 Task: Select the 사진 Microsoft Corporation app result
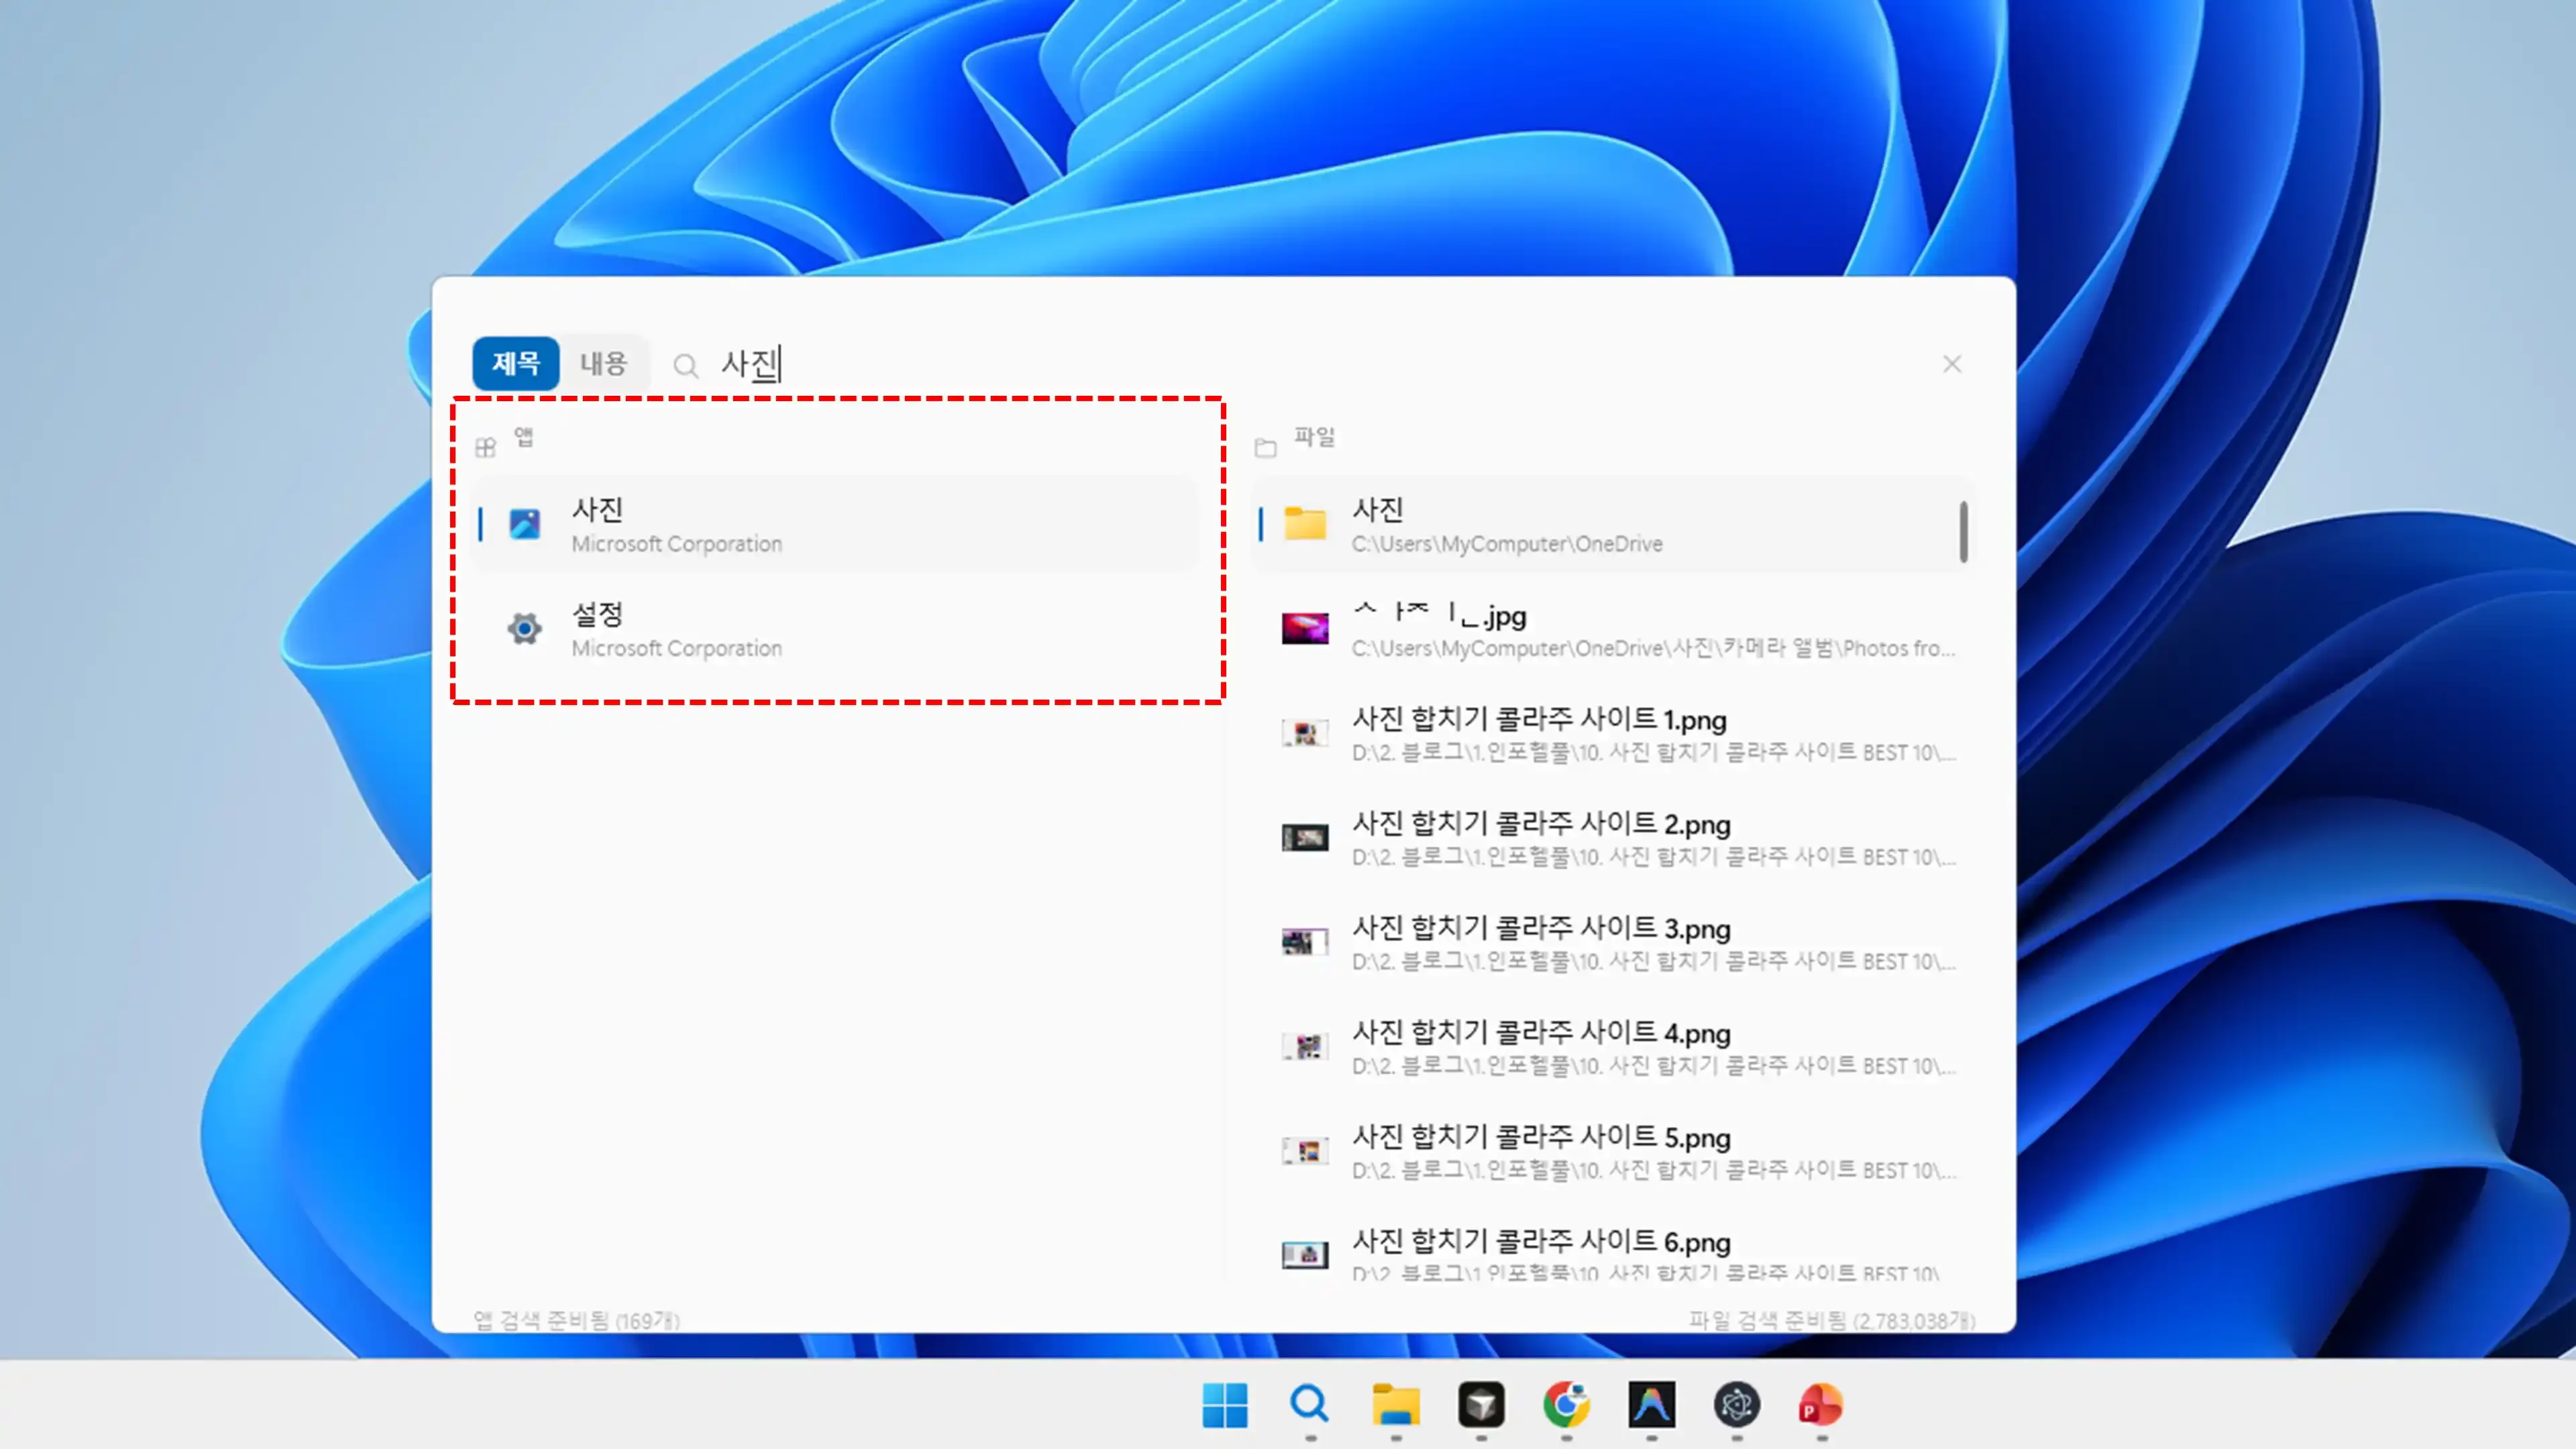tap(835, 524)
